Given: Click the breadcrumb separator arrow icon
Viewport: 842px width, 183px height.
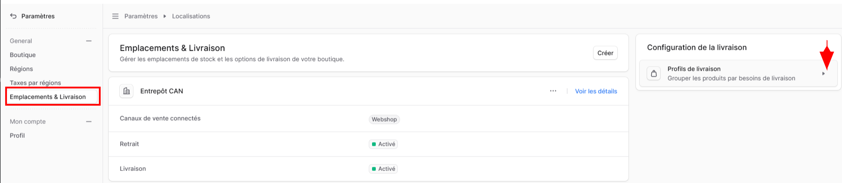Looking at the screenshot, I should pyautogui.click(x=165, y=16).
